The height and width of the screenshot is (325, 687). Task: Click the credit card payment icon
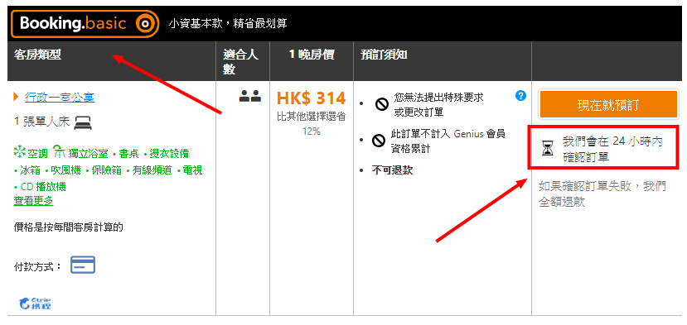(x=83, y=265)
